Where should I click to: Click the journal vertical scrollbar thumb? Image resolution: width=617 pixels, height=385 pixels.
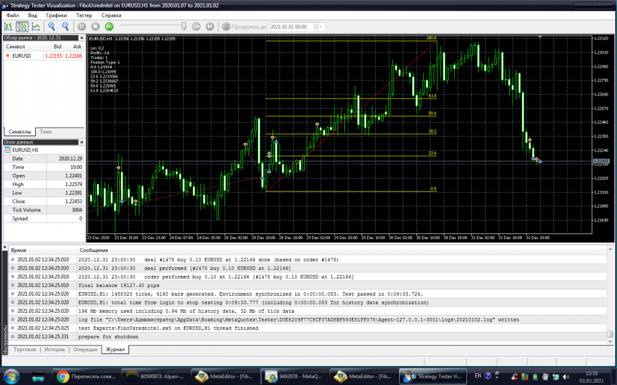click(610, 334)
